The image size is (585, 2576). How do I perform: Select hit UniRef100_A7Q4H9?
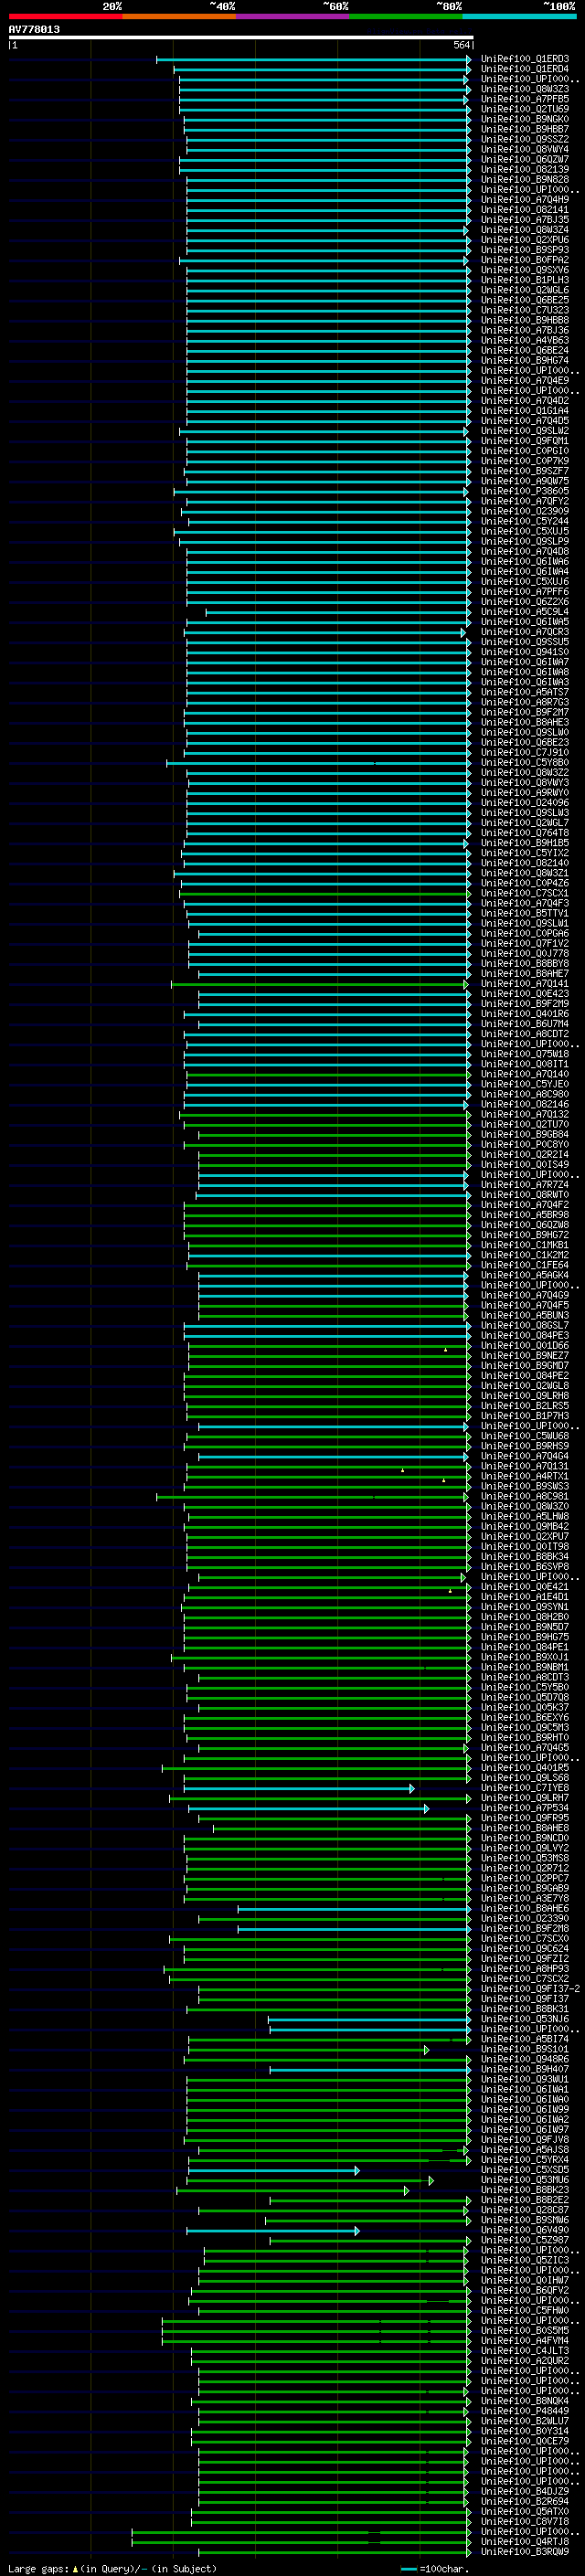pos(525,200)
